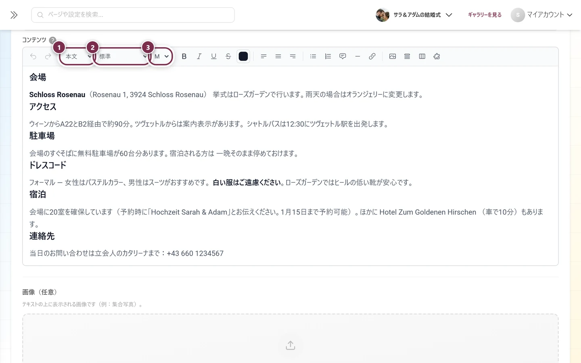Open the text color picker swatch

pyautogui.click(x=243, y=56)
